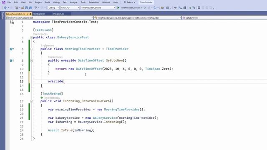The image size is (267, 150).
Task: Open the Debug configuration dropdown
Action: [x=53, y=7]
